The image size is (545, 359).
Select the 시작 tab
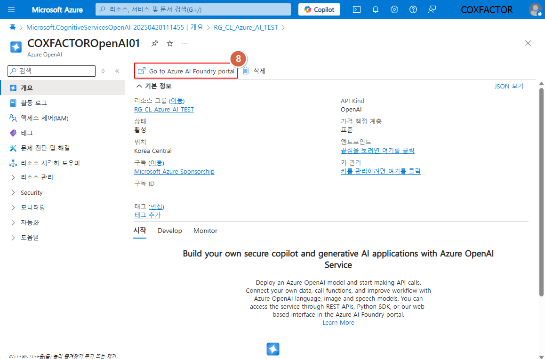tap(140, 231)
